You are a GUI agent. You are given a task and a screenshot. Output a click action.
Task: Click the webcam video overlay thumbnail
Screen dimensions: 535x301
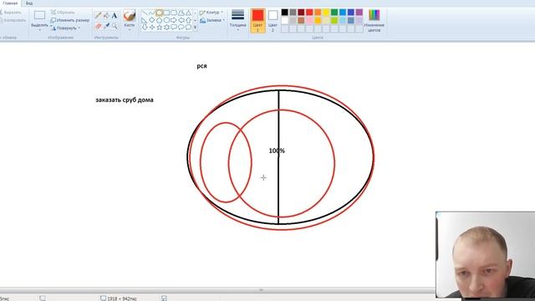point(485,254)
